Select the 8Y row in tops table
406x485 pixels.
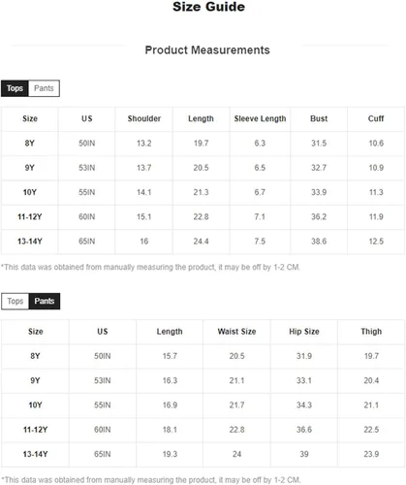pyautogui.click(x=203, y=144)
